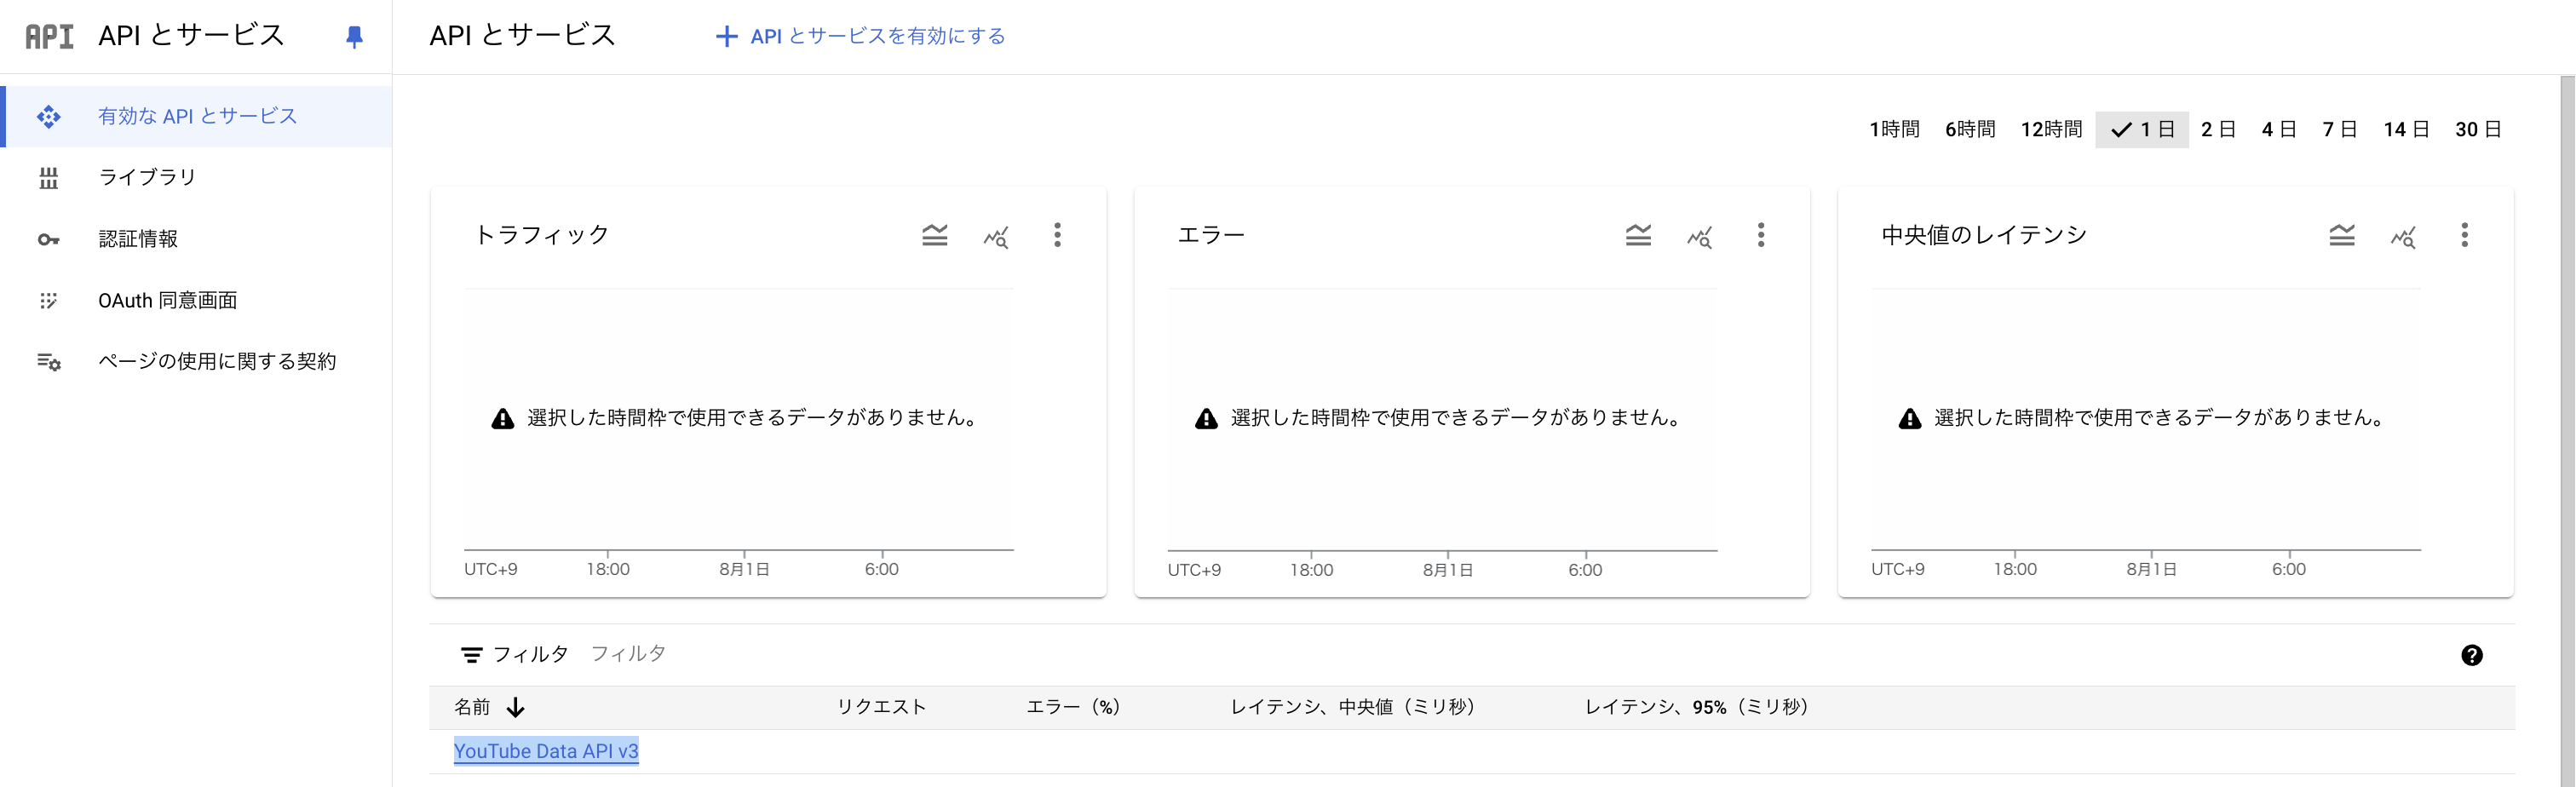This screenshot has width=2576, height=787.
Task: Select the 14 日 time range
Action: coord(2406,130)
